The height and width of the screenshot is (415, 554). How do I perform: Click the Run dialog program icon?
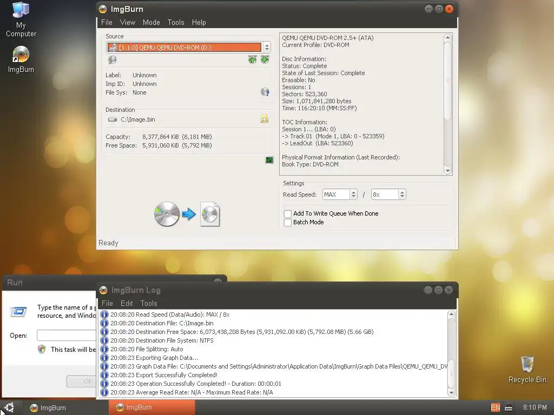18,312
